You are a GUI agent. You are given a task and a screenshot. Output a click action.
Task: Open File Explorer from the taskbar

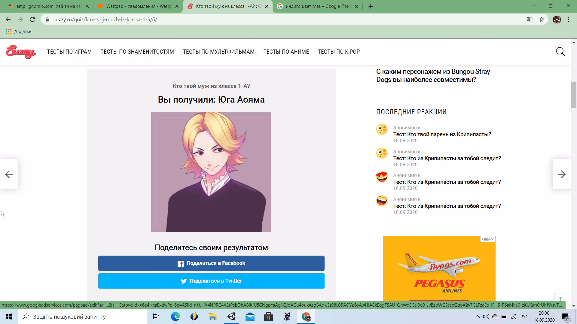(x=213, y=316)
